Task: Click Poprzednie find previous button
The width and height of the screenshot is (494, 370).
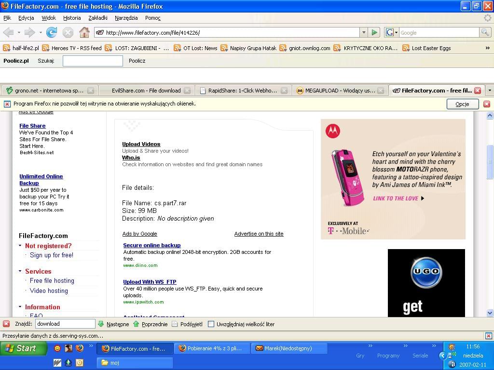Action: [x=151, y=324]
